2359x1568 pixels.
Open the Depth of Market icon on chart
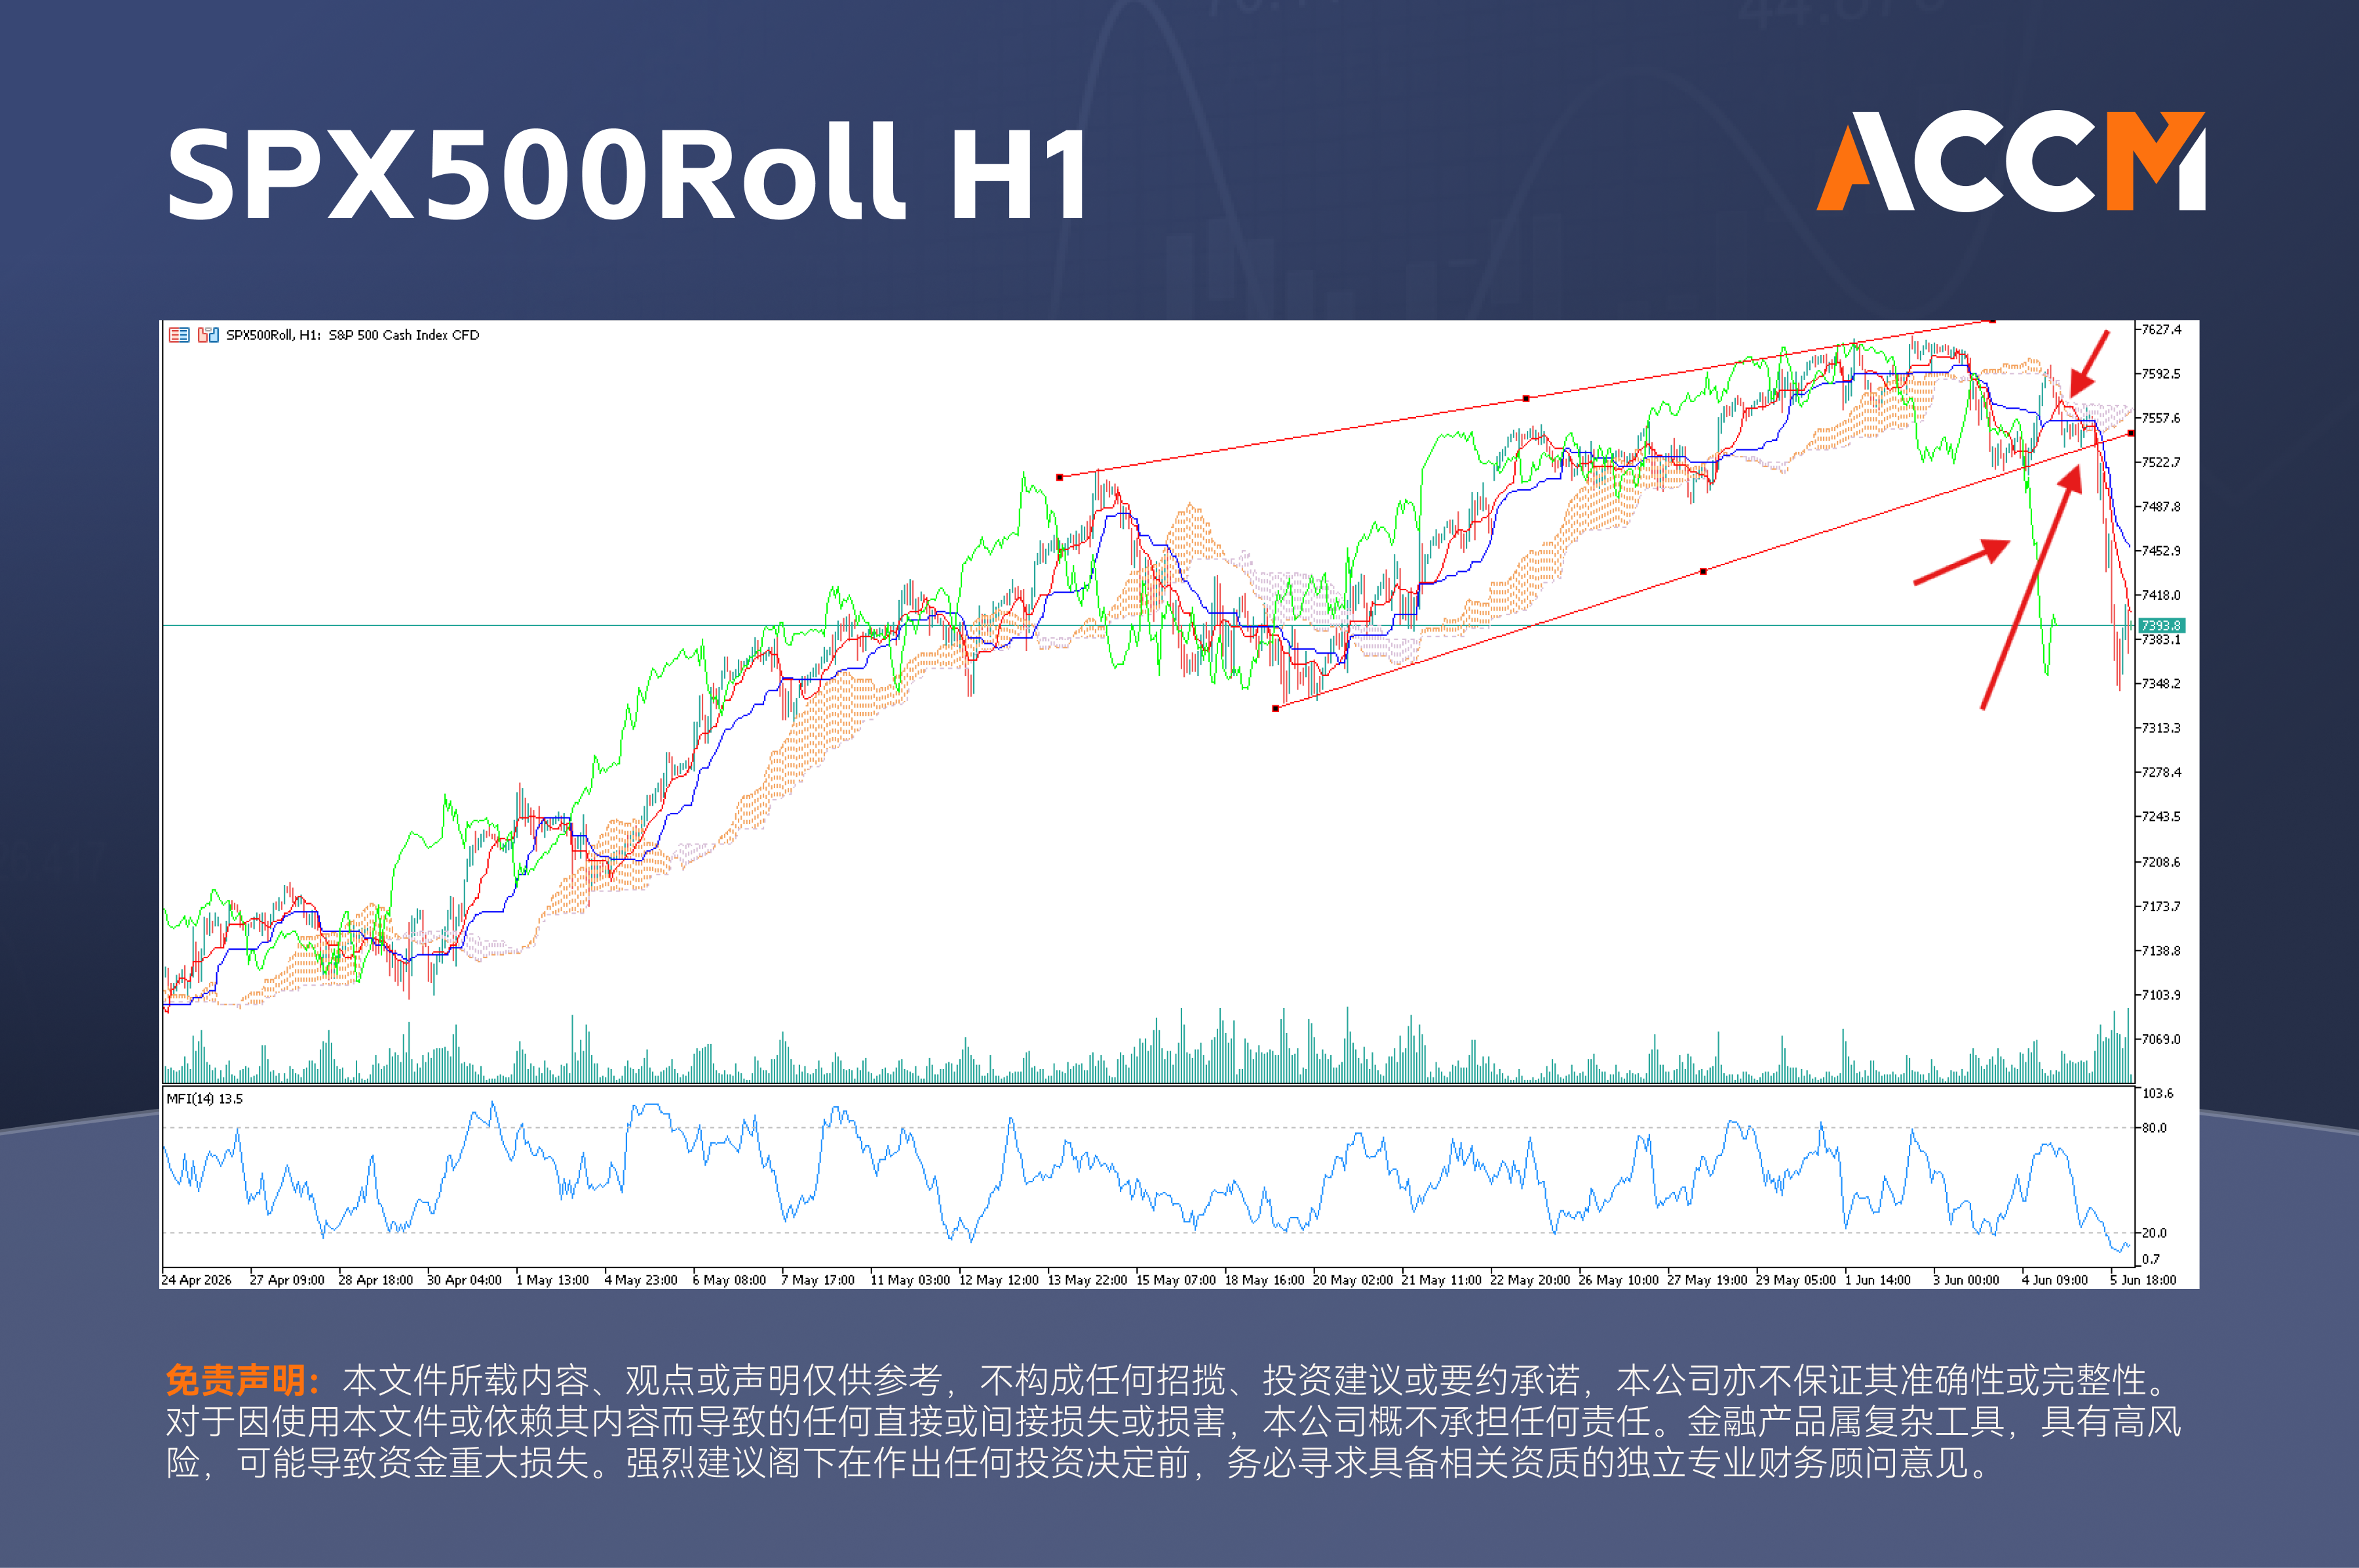179,335
